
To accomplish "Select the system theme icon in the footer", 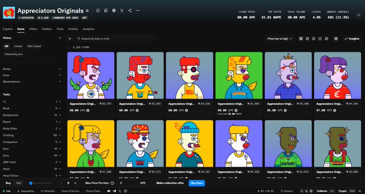I will click(x=302, y=191).
